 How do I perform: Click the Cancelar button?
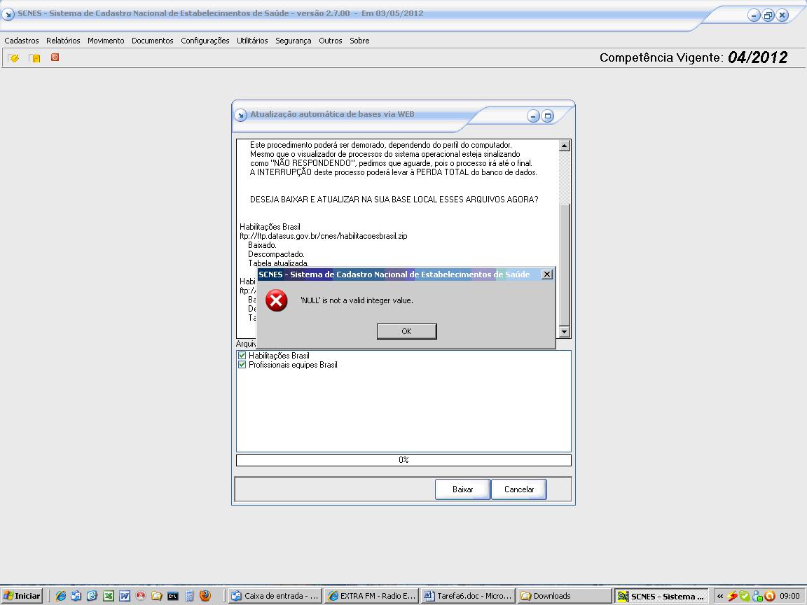(x=519, y=489)
